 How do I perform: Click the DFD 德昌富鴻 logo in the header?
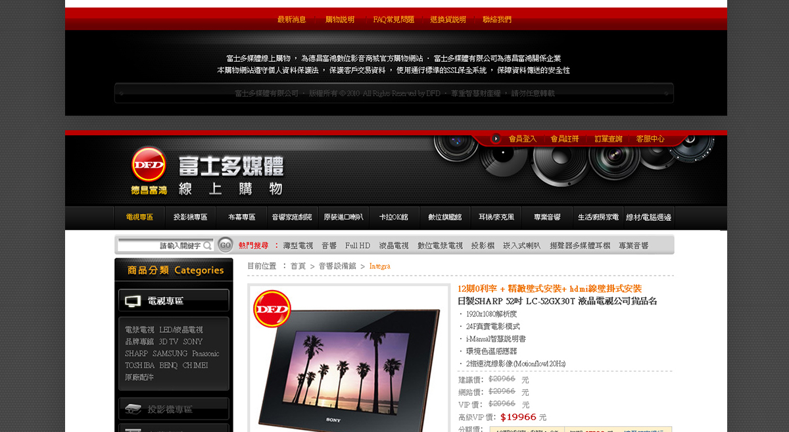[x=149, y=171]
